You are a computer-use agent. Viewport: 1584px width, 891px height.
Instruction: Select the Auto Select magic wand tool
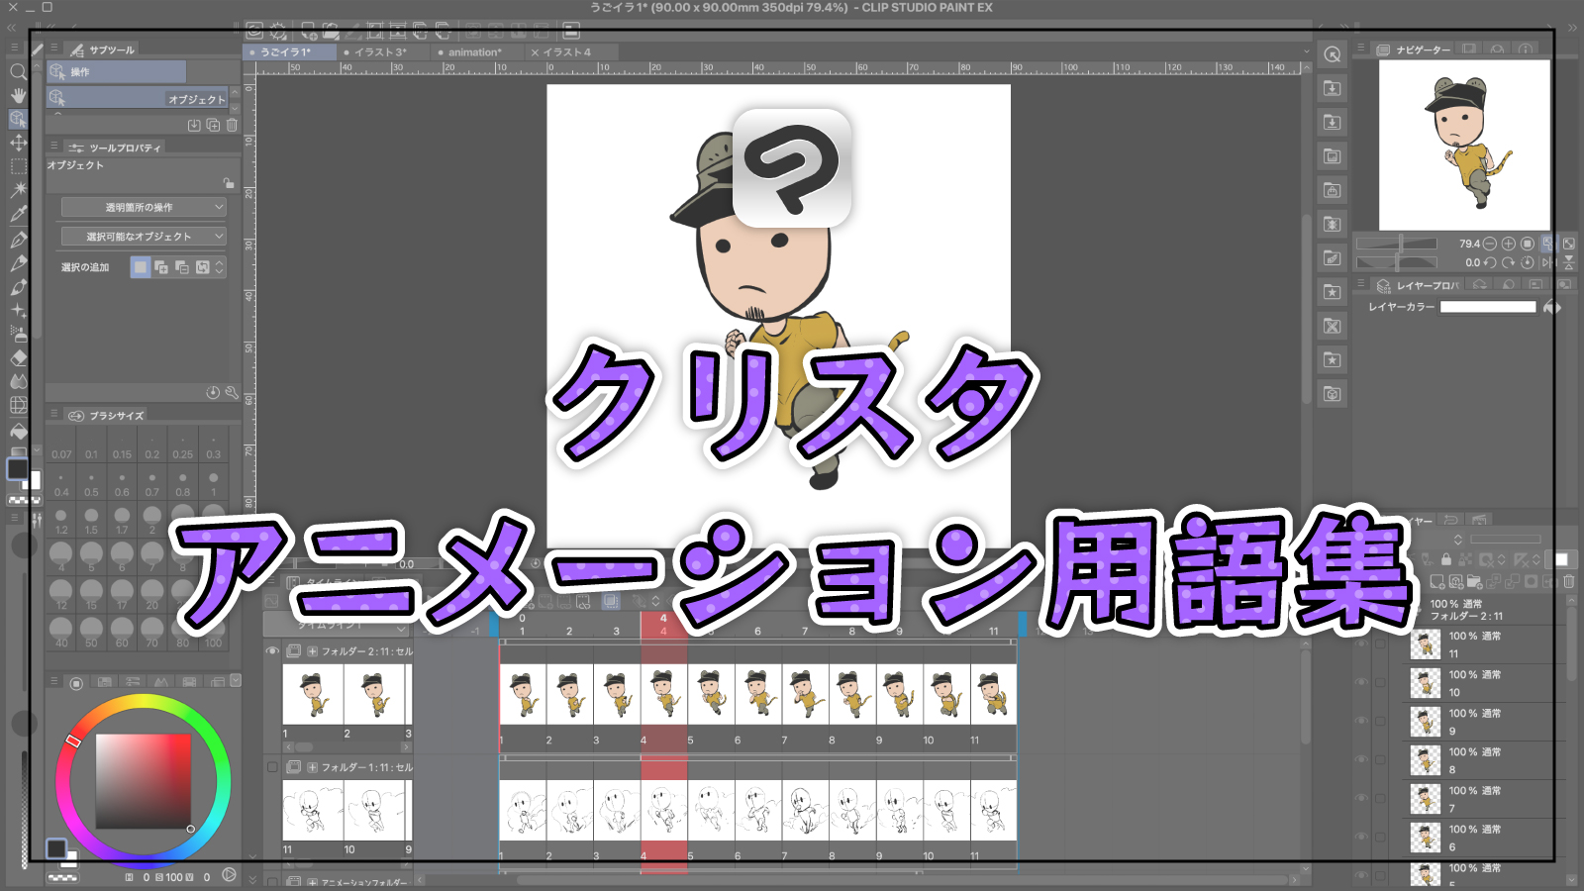point(18,189)
